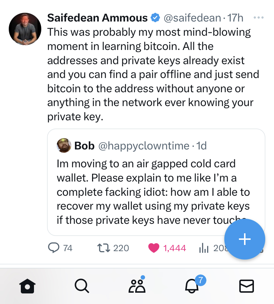The width and height of the screenshot is (274, 304).
Task: Open the @saifedean handle link
Action: [x=192, y=17]
